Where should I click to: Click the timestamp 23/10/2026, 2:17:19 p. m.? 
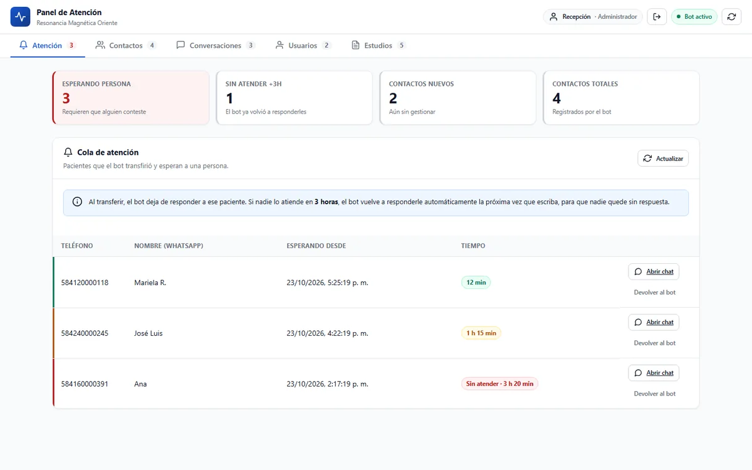[327, 384]
